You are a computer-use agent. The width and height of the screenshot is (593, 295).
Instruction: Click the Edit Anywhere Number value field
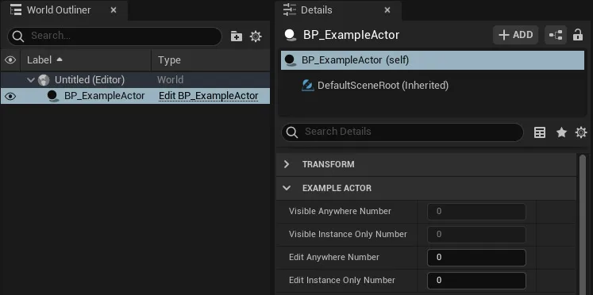click(476, 257)
